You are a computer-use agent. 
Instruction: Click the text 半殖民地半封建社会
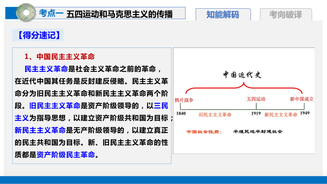(x=257, y=132)
